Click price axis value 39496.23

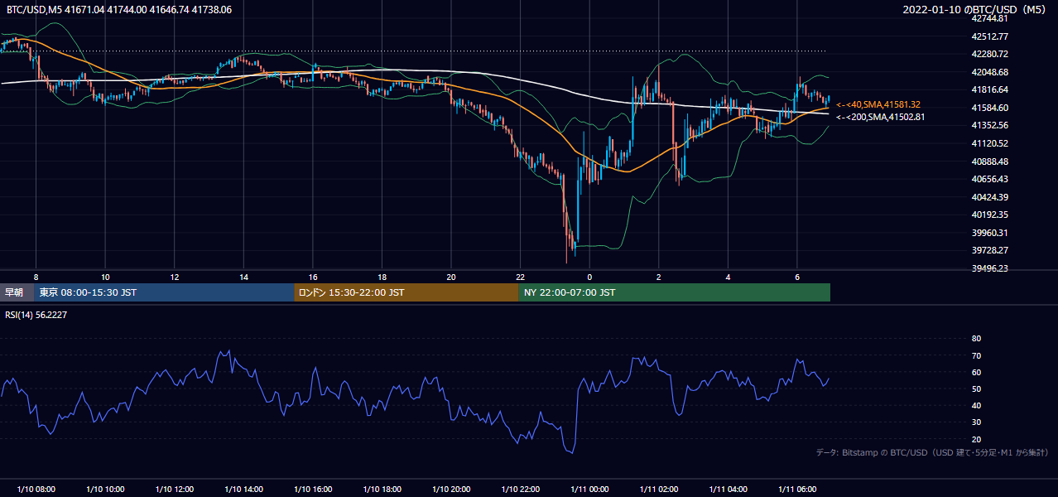pyautogui.click(x=989, y=268)
